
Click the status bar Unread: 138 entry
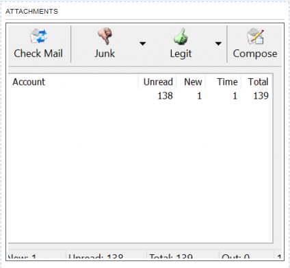click(x=96, y=256)
